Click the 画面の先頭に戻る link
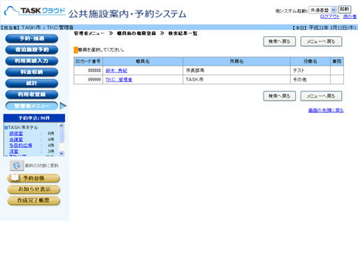This screenshot has height=268, width=358. [326, 110]
